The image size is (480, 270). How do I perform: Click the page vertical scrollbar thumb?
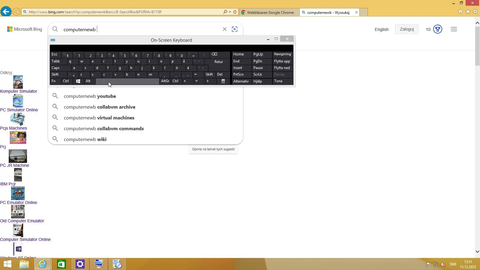click(477, 46)
